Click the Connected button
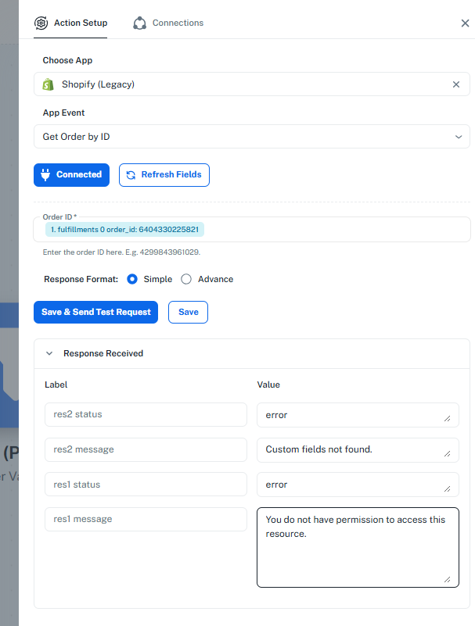Viewport: 475px width, 626px height. pyautogui.click(x=71, y=175)
